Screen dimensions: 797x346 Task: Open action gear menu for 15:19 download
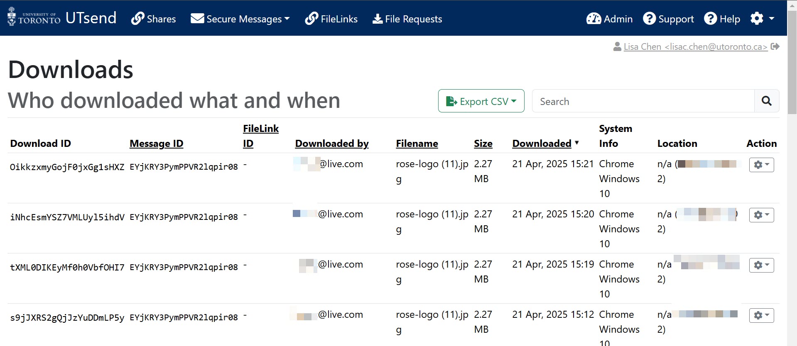click(761, 265)
